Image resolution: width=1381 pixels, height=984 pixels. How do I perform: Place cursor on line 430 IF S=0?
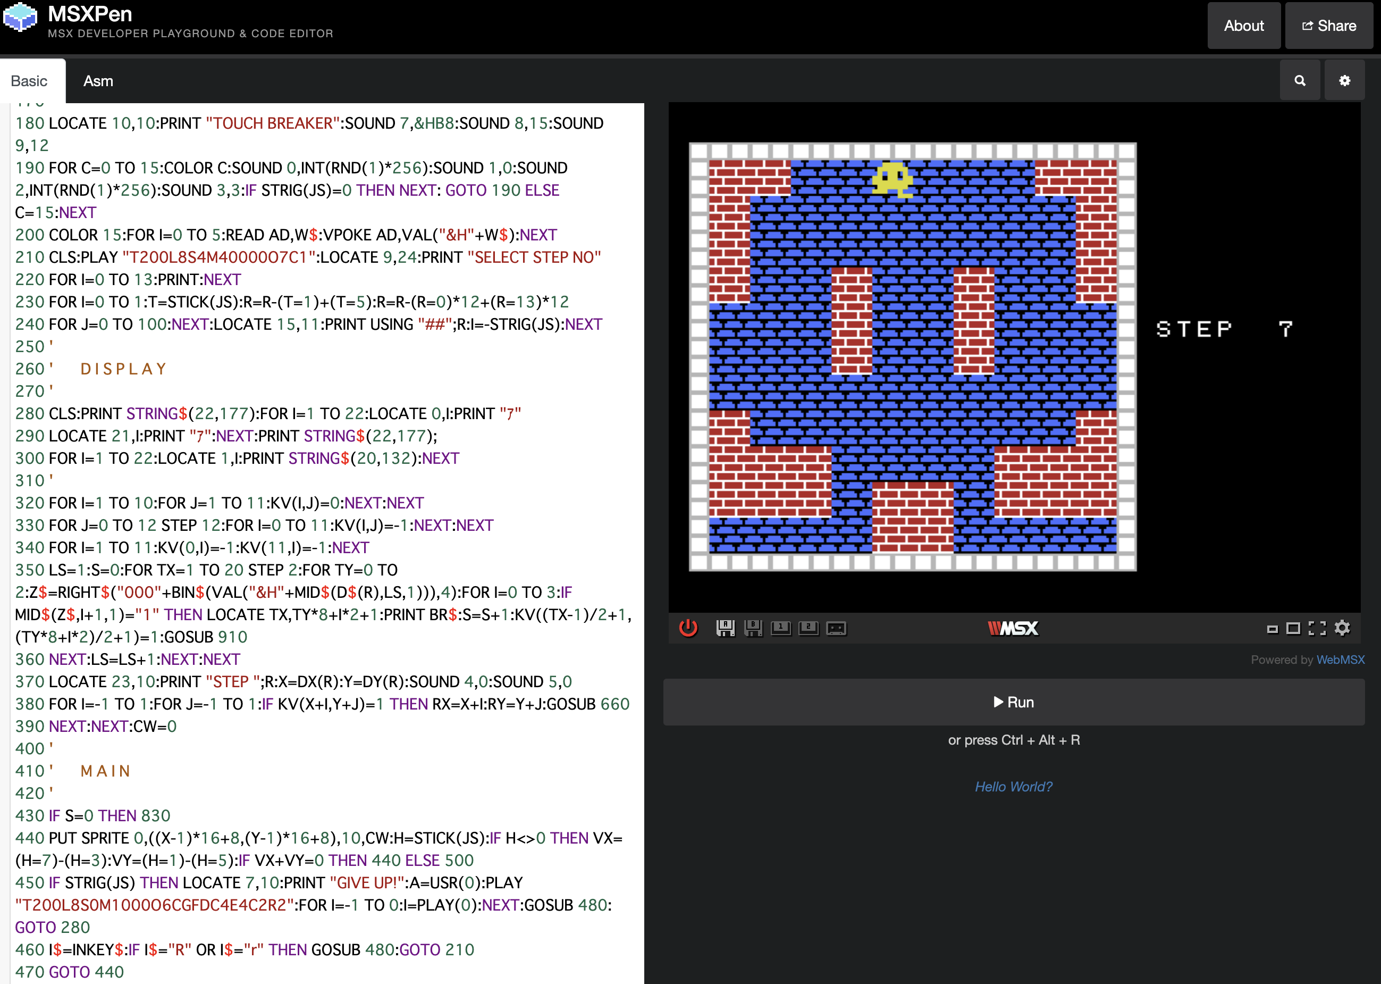[x=92, y=815]
